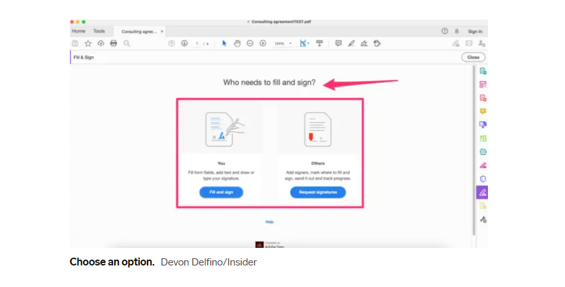The width and height of the screenshot is (565, 287).
Task: Switch to the Tools tab
Action: [99, 31]
